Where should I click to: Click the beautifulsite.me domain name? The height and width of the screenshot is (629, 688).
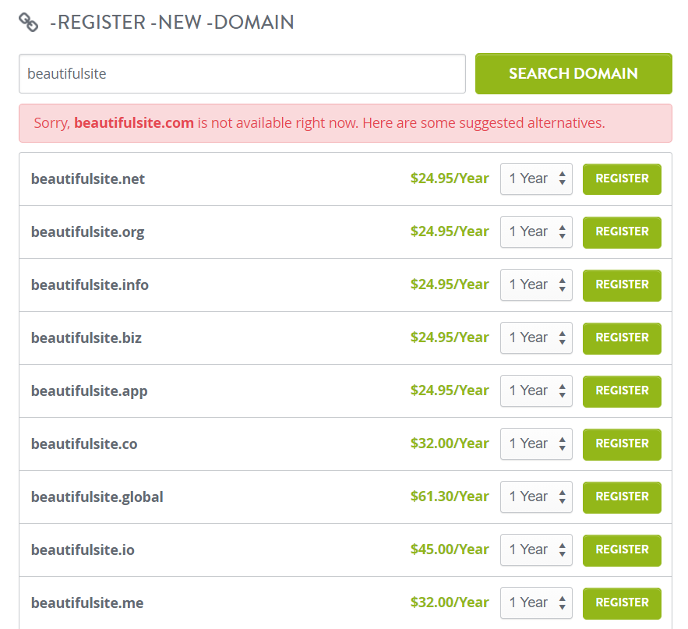tap(87, 603)
